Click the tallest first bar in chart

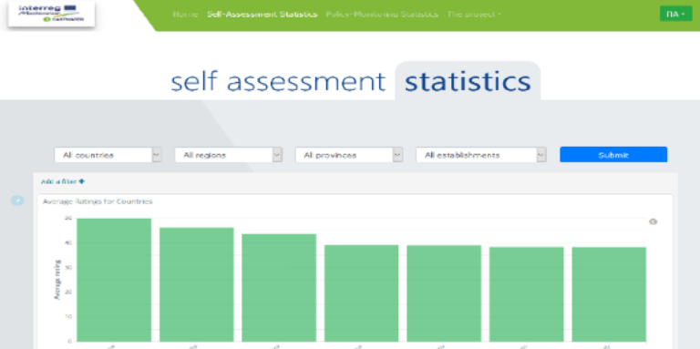pos(114,280)
